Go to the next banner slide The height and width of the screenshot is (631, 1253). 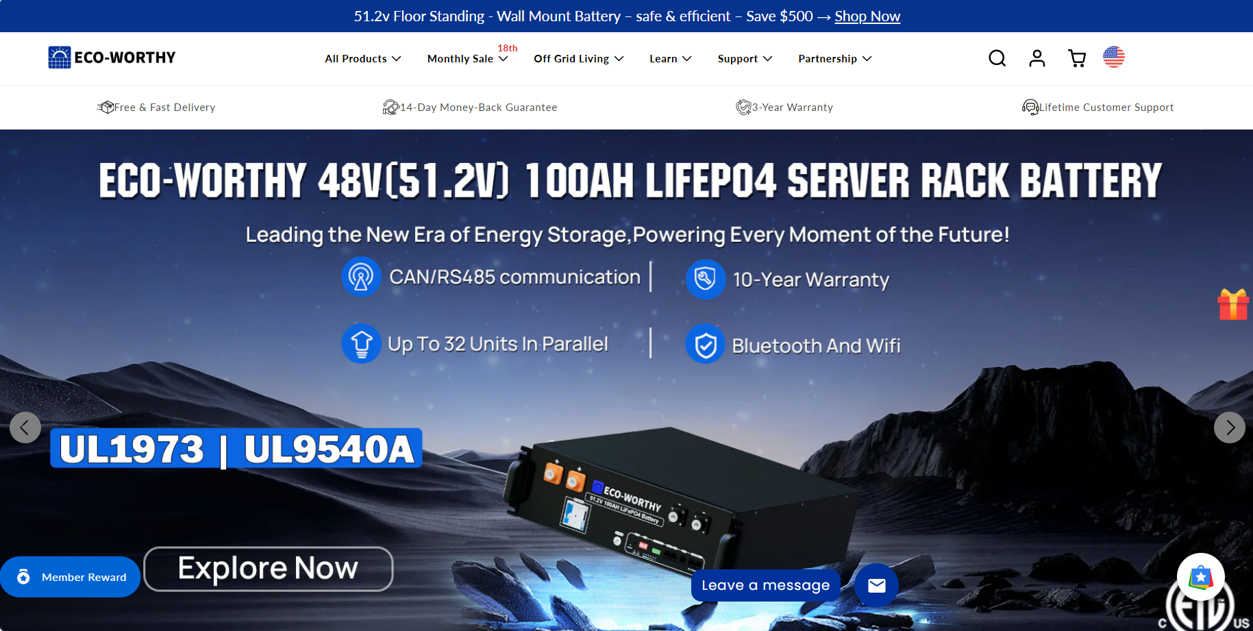1230,428
